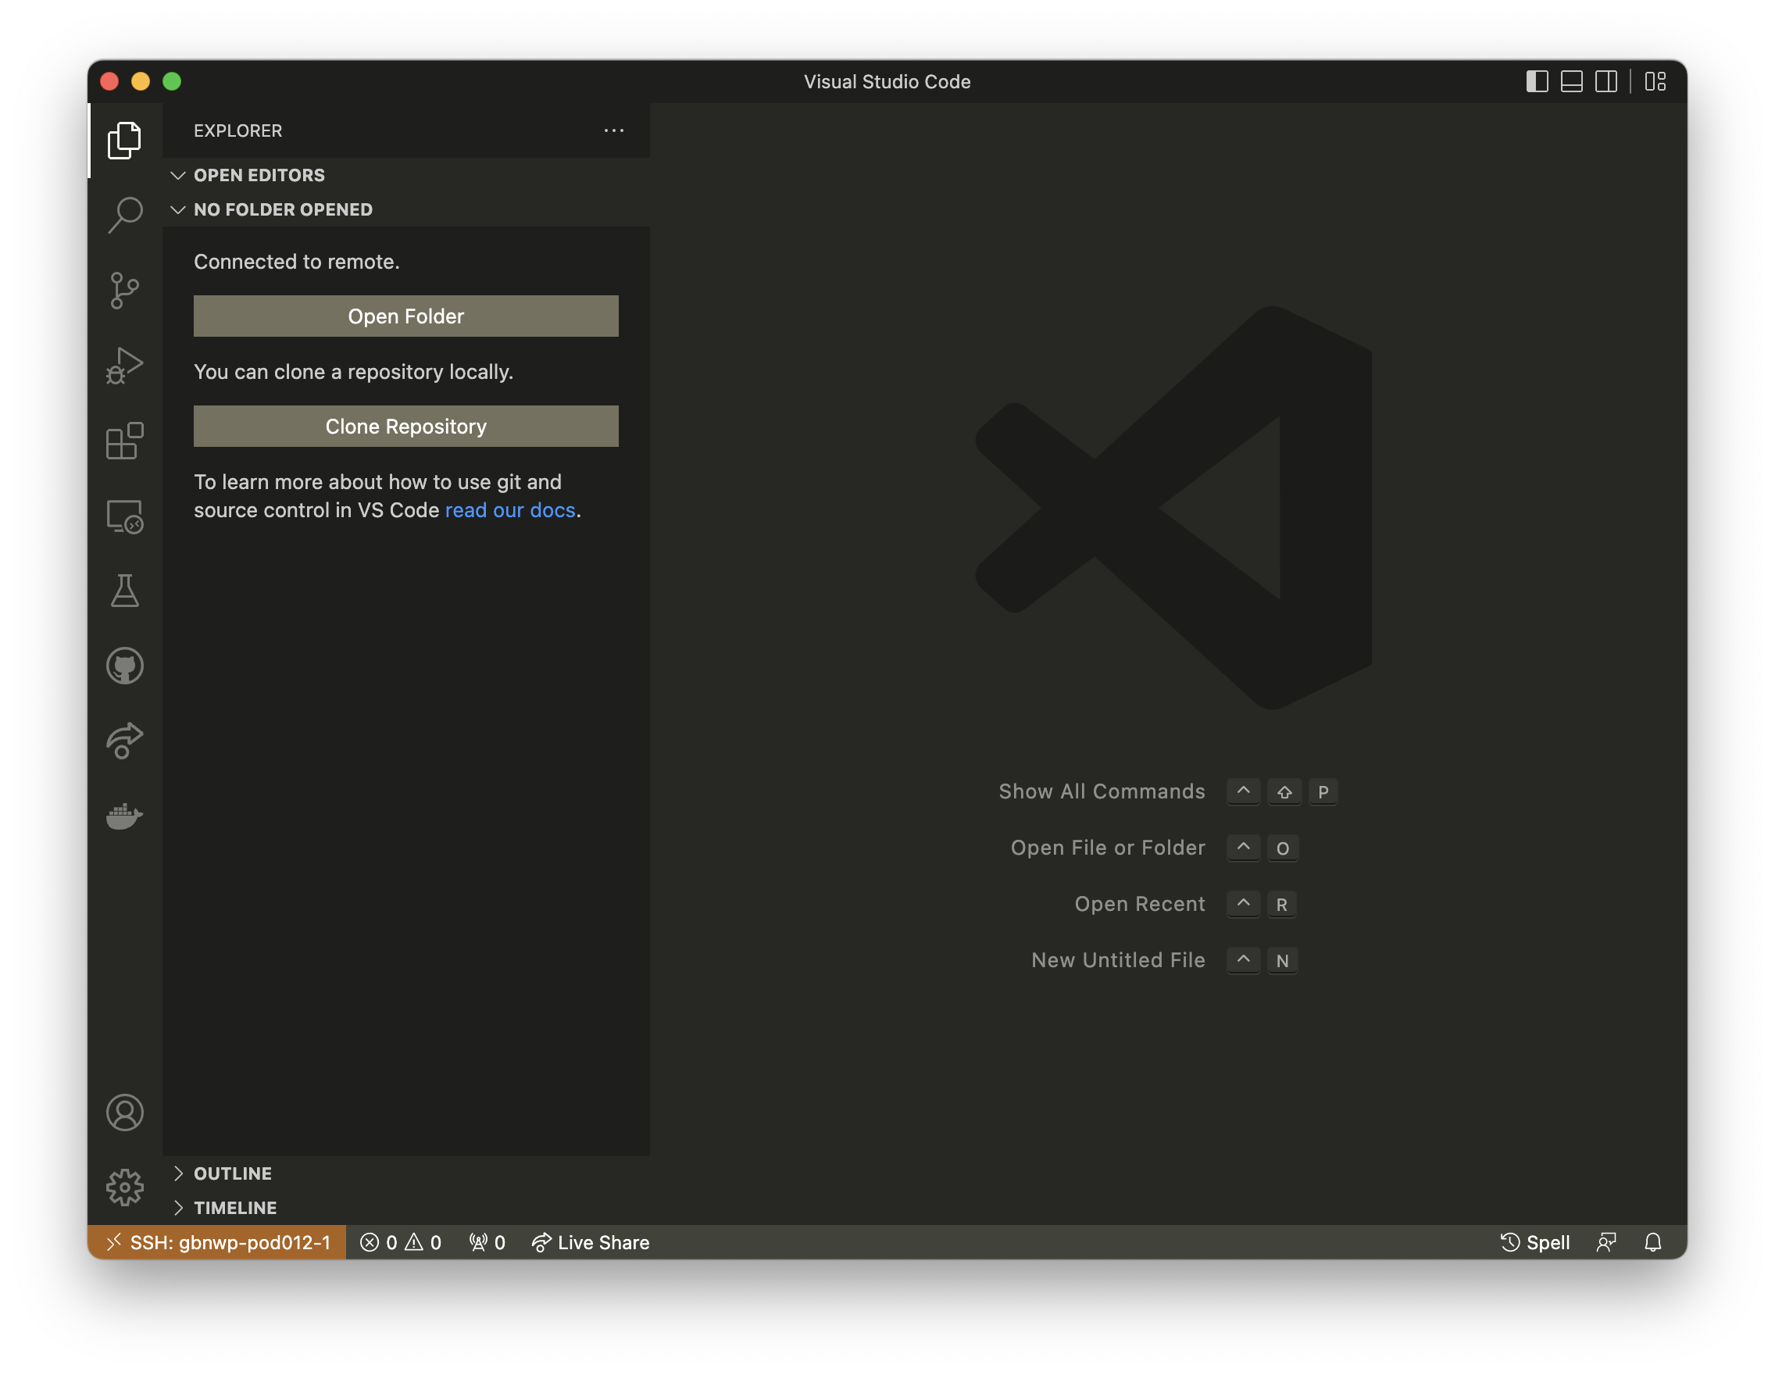
Task: Click the SSH: gbnwp-pod012-1 remote indicator
Action: (x=217, y=1241)
